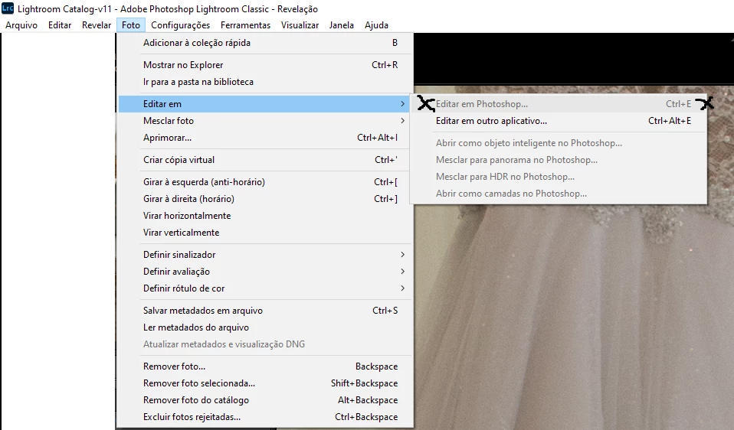
Task: Click Abrir como objeto inteligente no Photoshop...
Action: [x=559, y=143]
